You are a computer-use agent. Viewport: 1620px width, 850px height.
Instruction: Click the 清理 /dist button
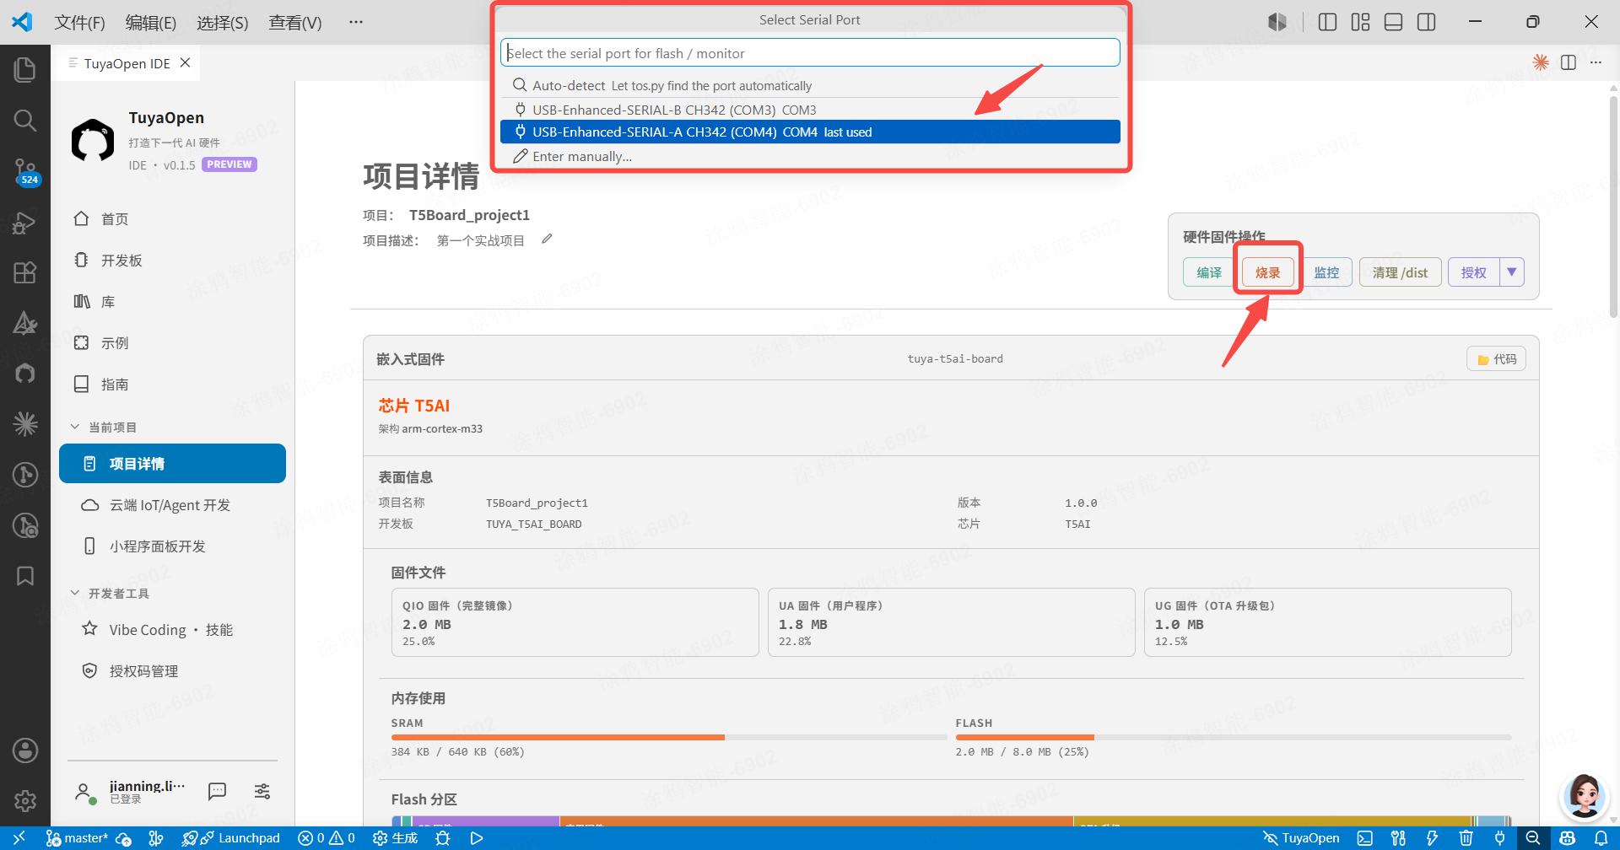(1400, 272)
